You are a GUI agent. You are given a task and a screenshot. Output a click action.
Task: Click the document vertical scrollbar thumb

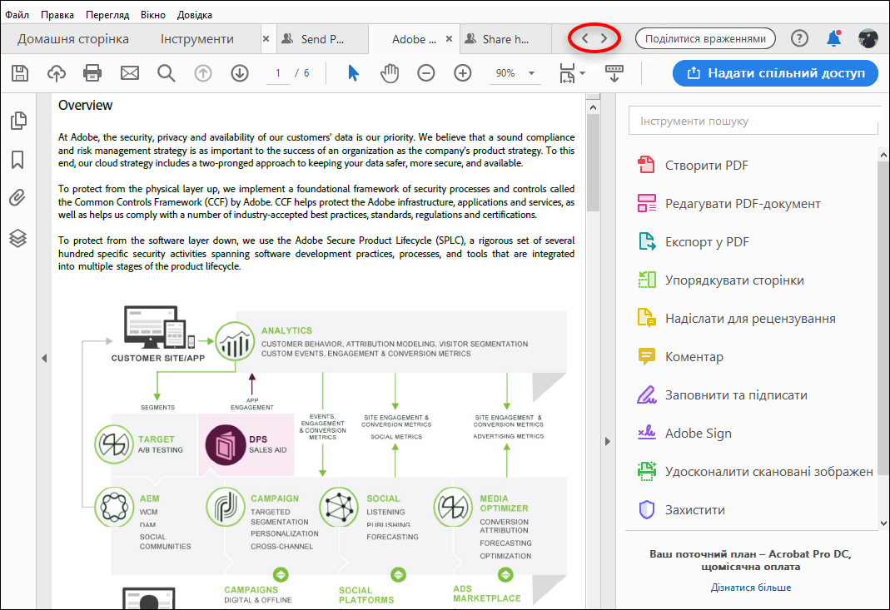[593, 163]
